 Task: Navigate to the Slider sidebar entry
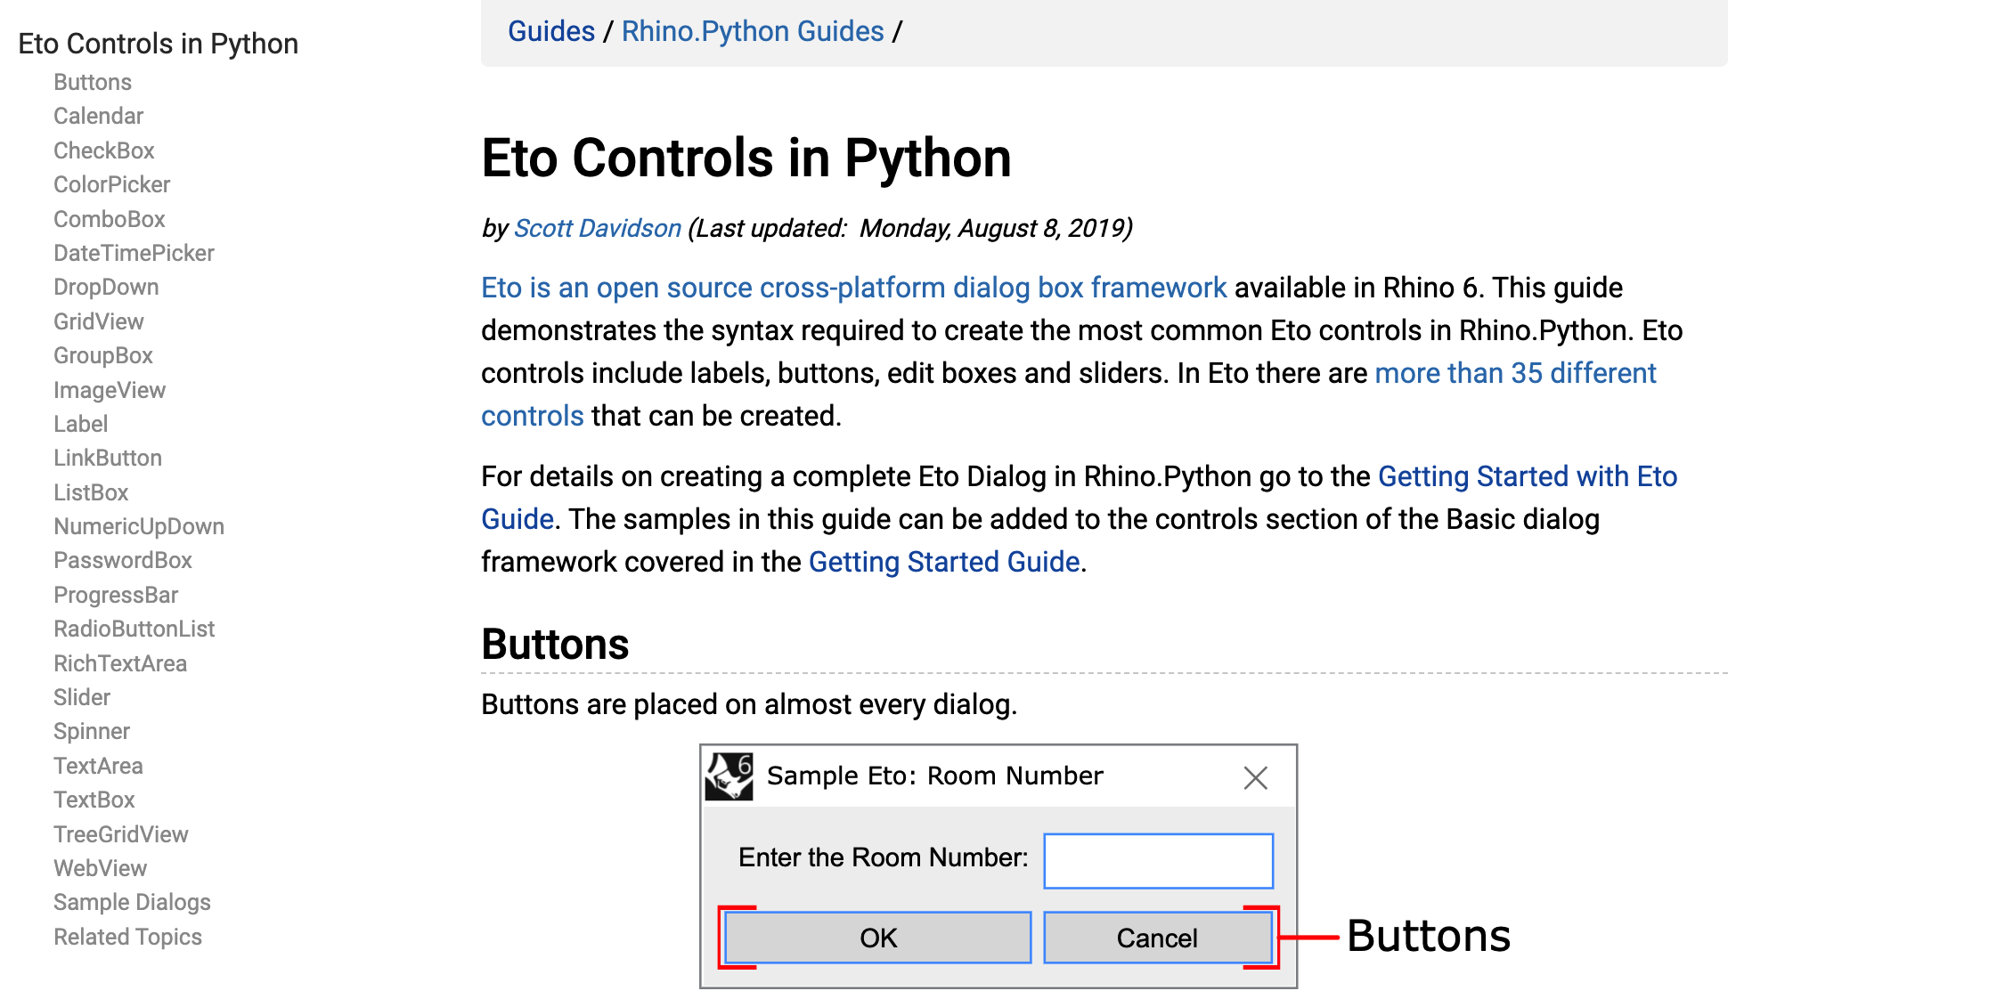click(81, 697)
